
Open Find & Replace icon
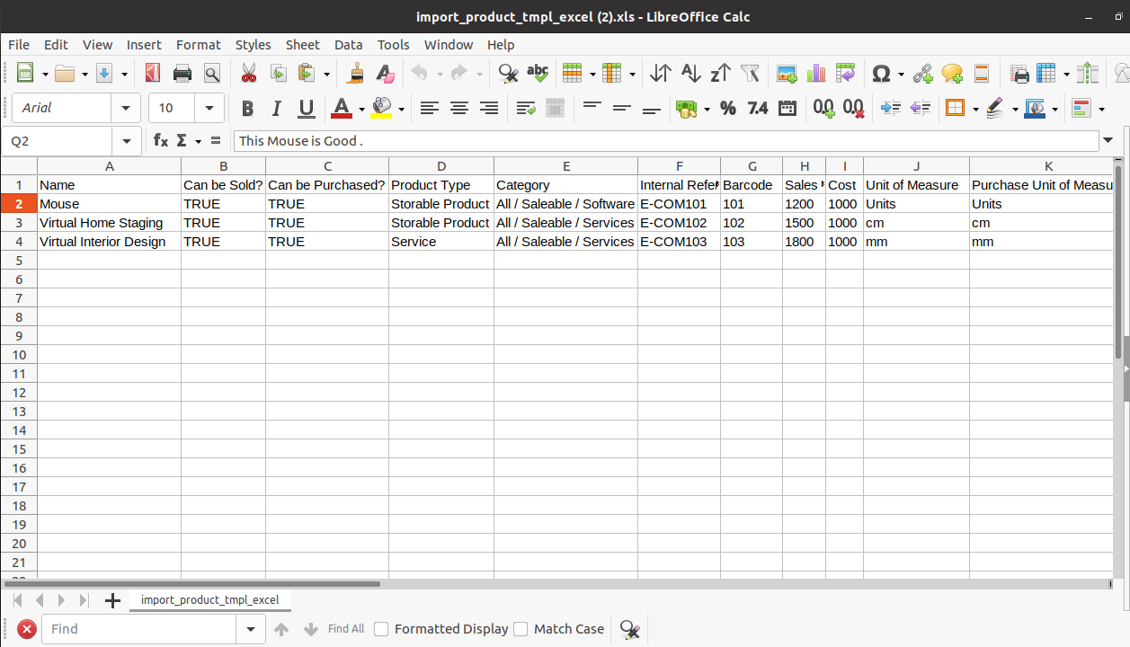point(508,74)
